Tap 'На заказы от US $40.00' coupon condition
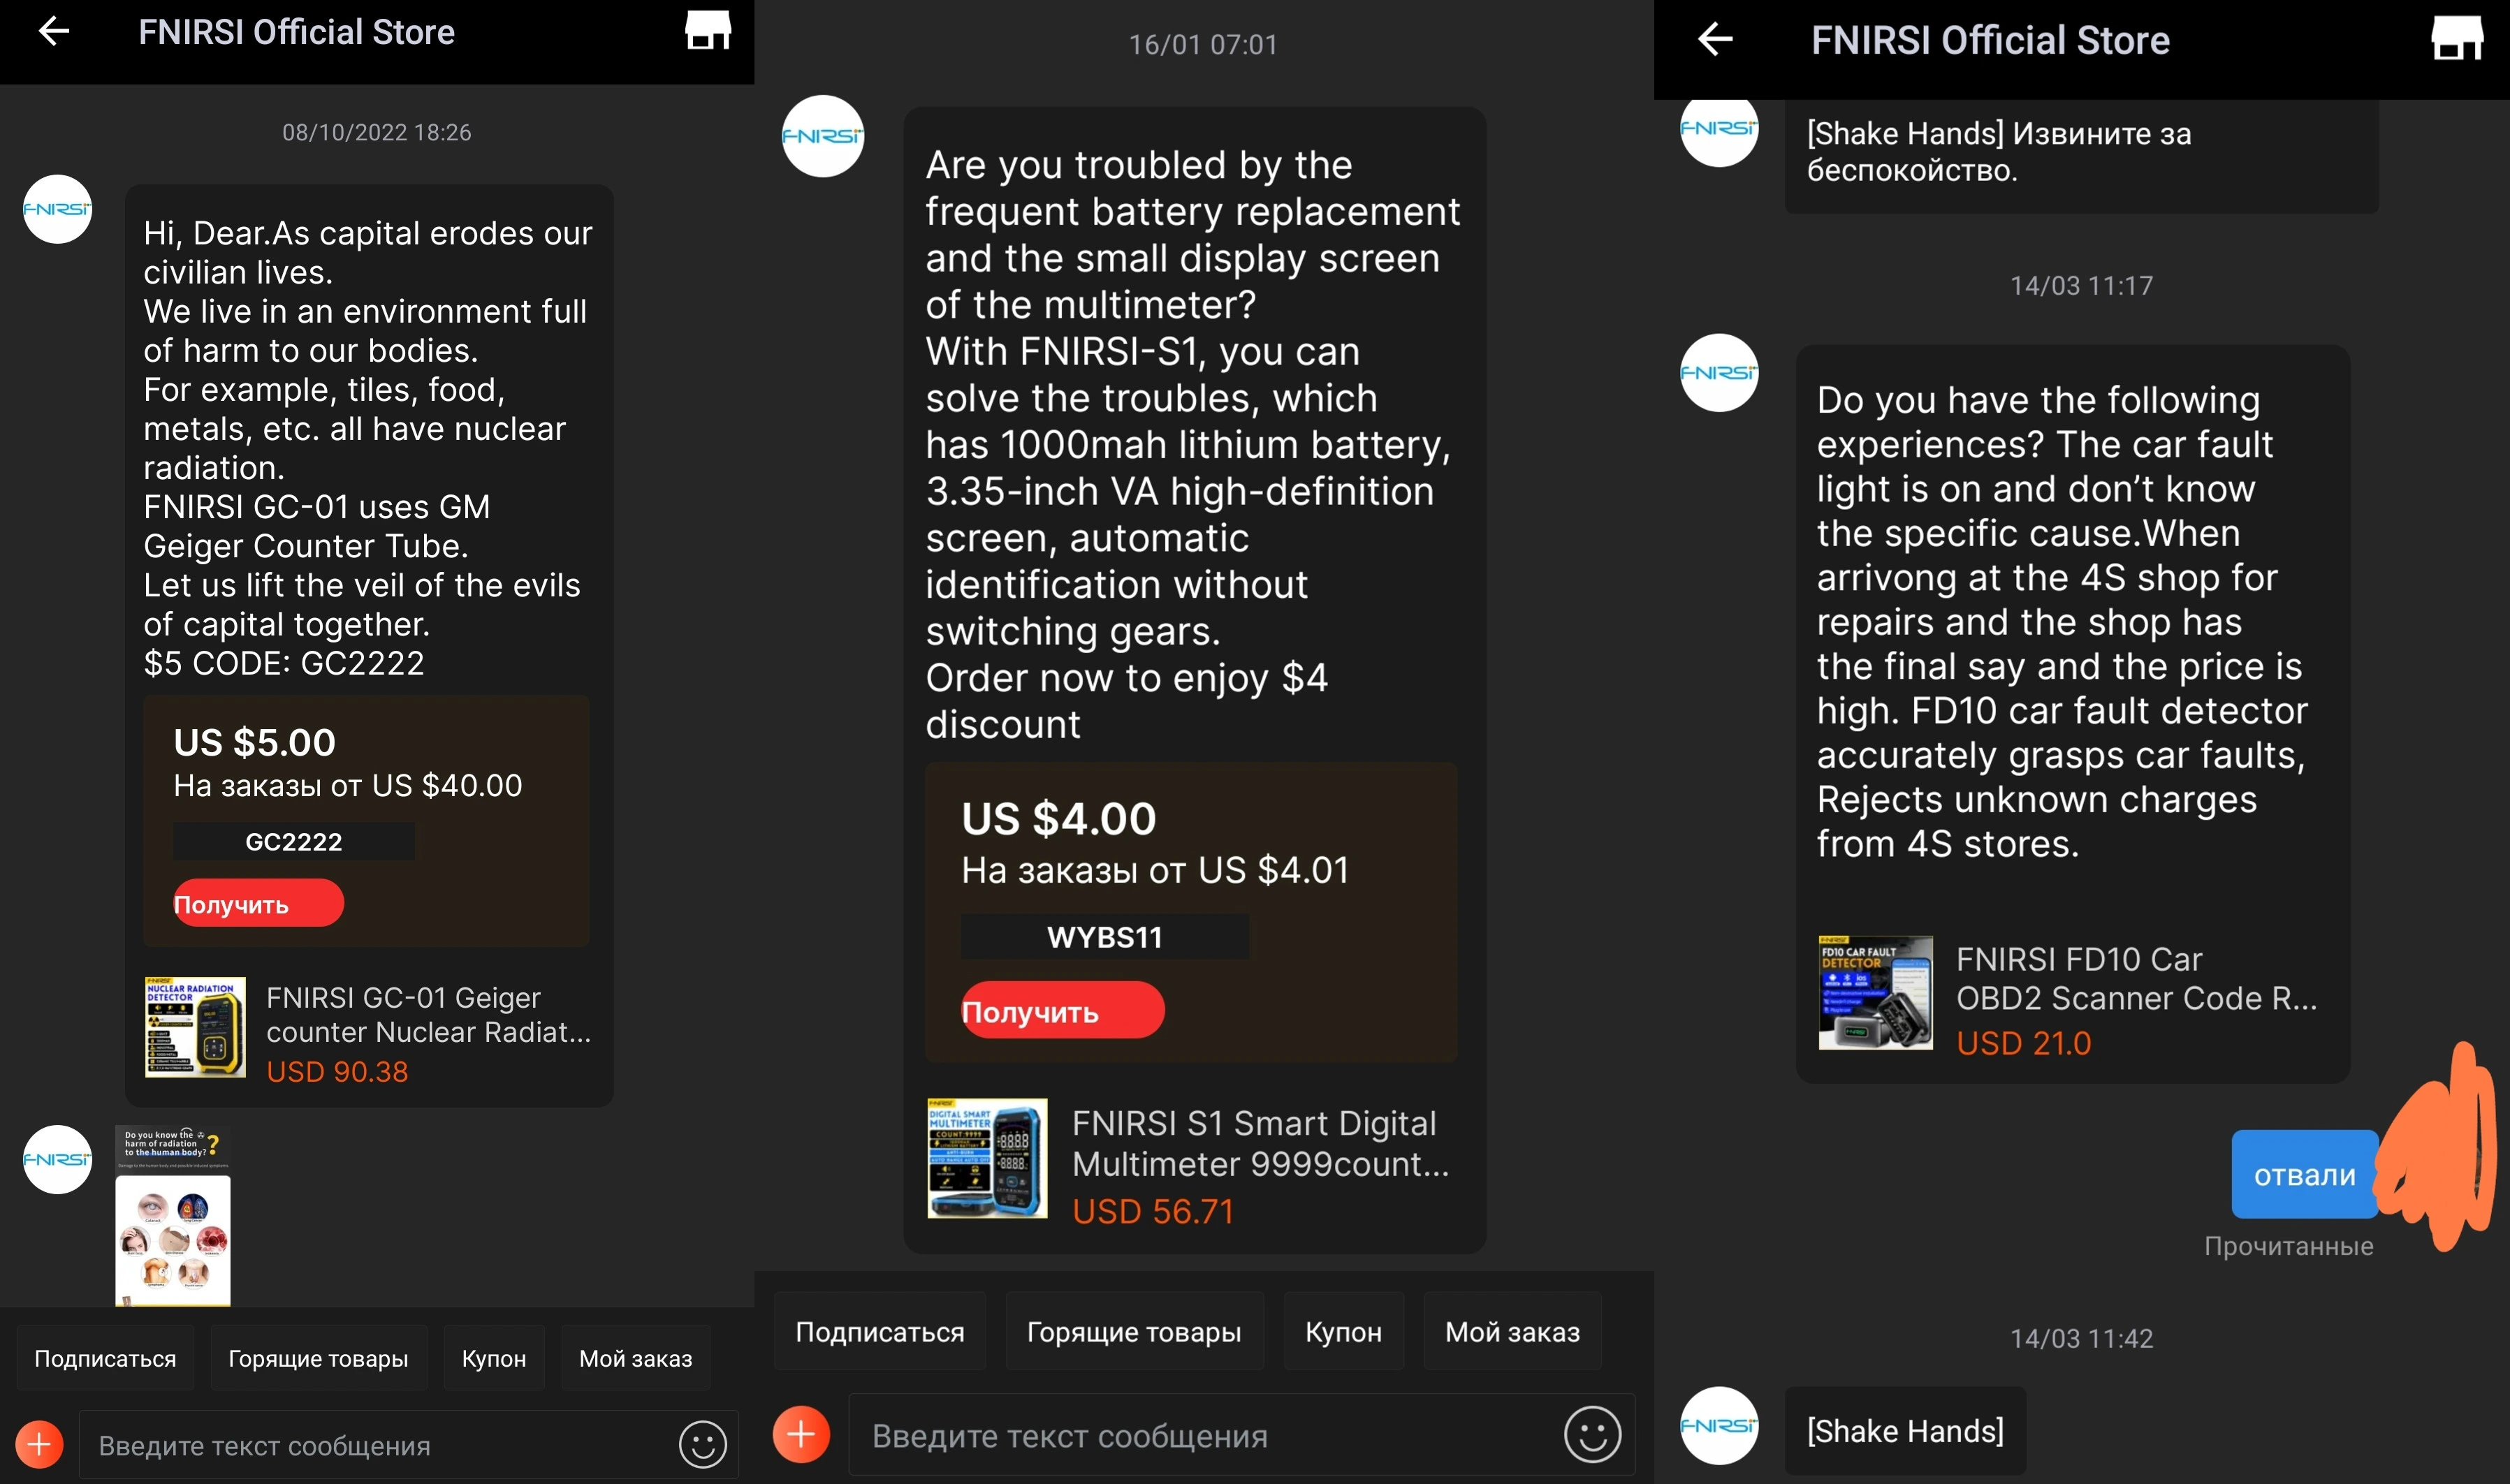Viewport: 2510px width, 1484px height. click(348, 785)
